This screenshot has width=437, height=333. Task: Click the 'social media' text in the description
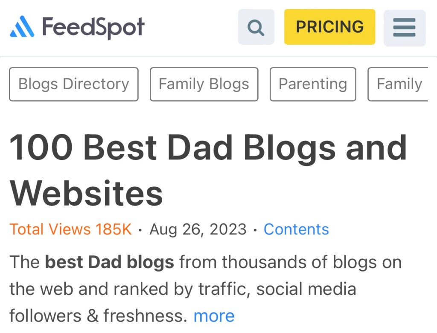click(306, 289)
